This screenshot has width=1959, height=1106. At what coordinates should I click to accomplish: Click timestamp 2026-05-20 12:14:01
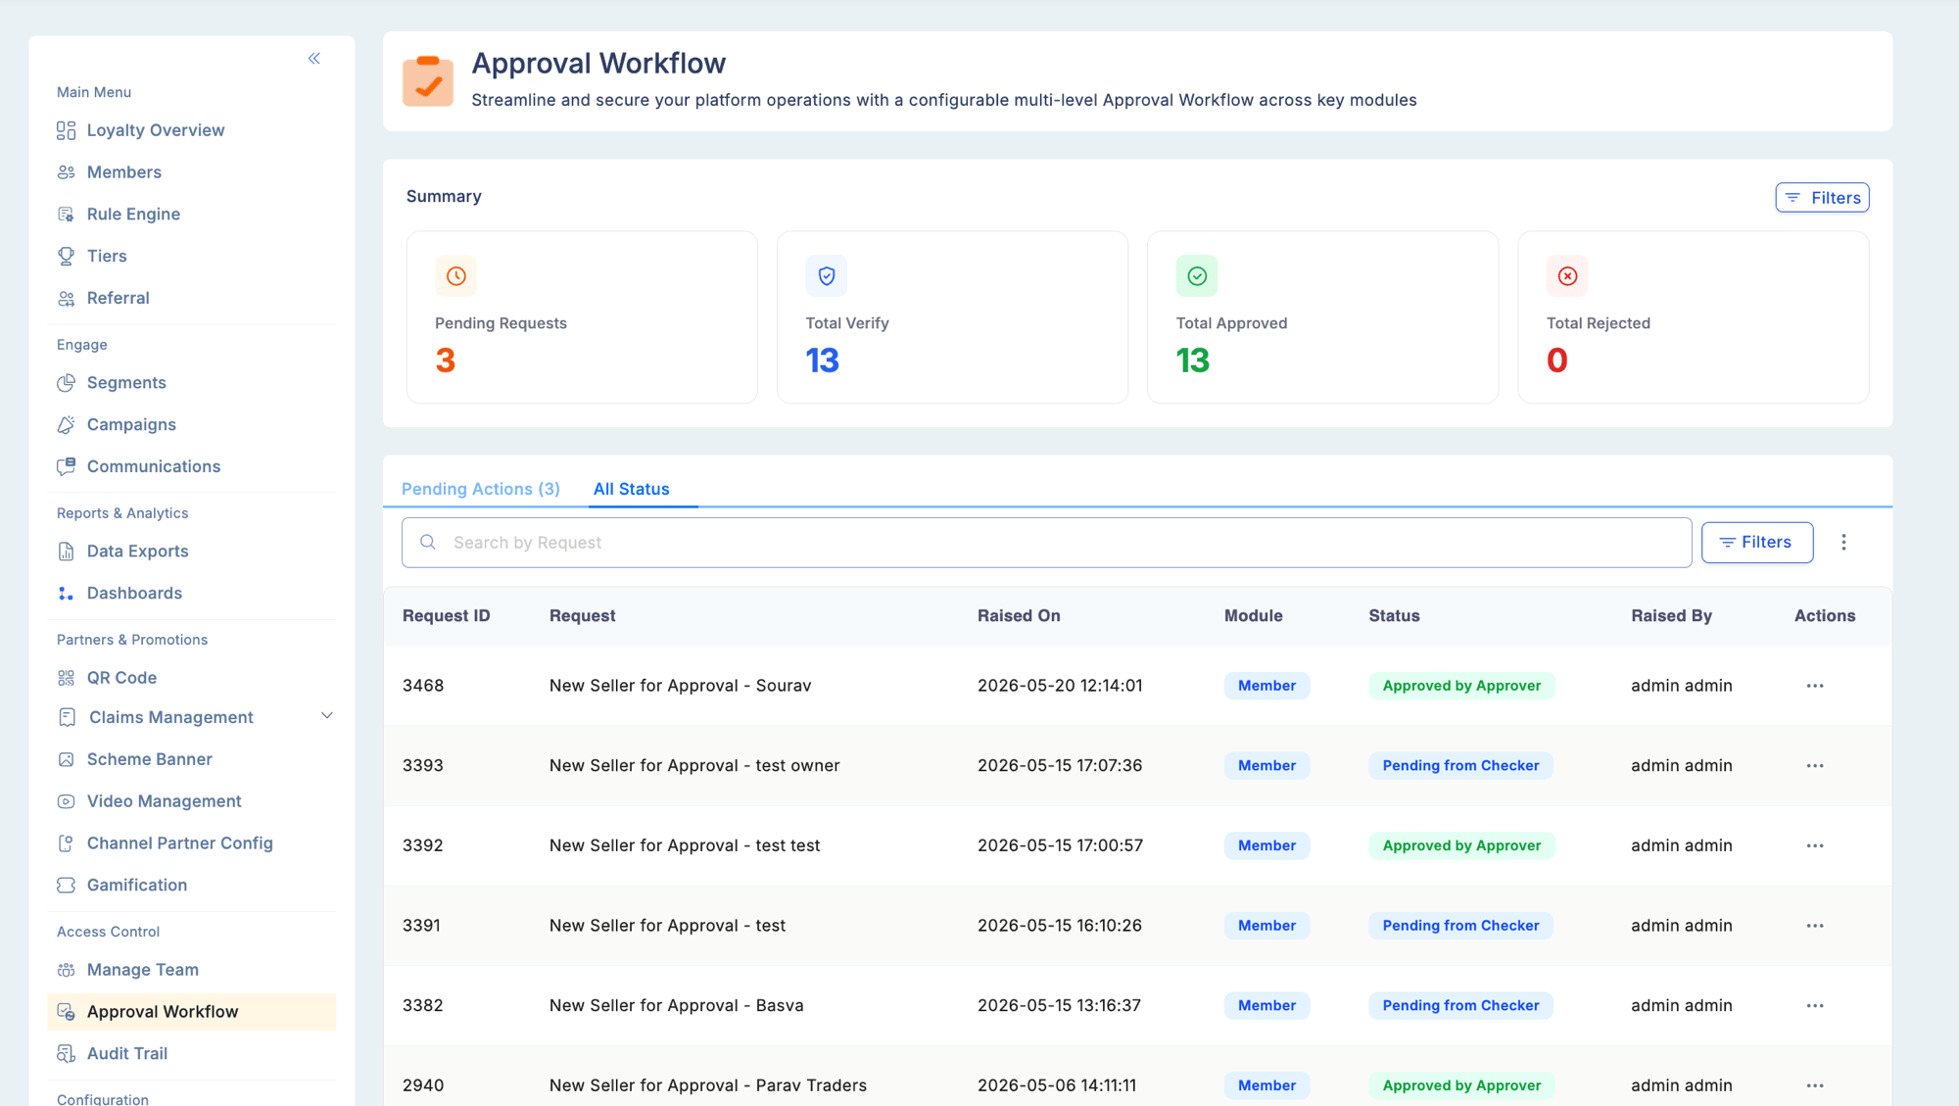click(x=1060, y=686)
